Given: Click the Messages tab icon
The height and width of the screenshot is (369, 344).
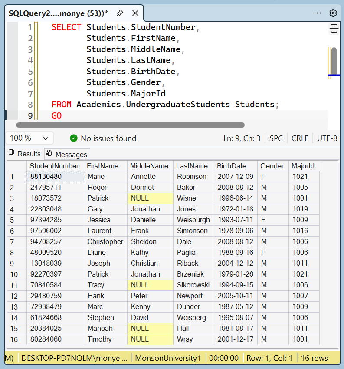Looking at the screenshot, I should (x=49, y=153).
